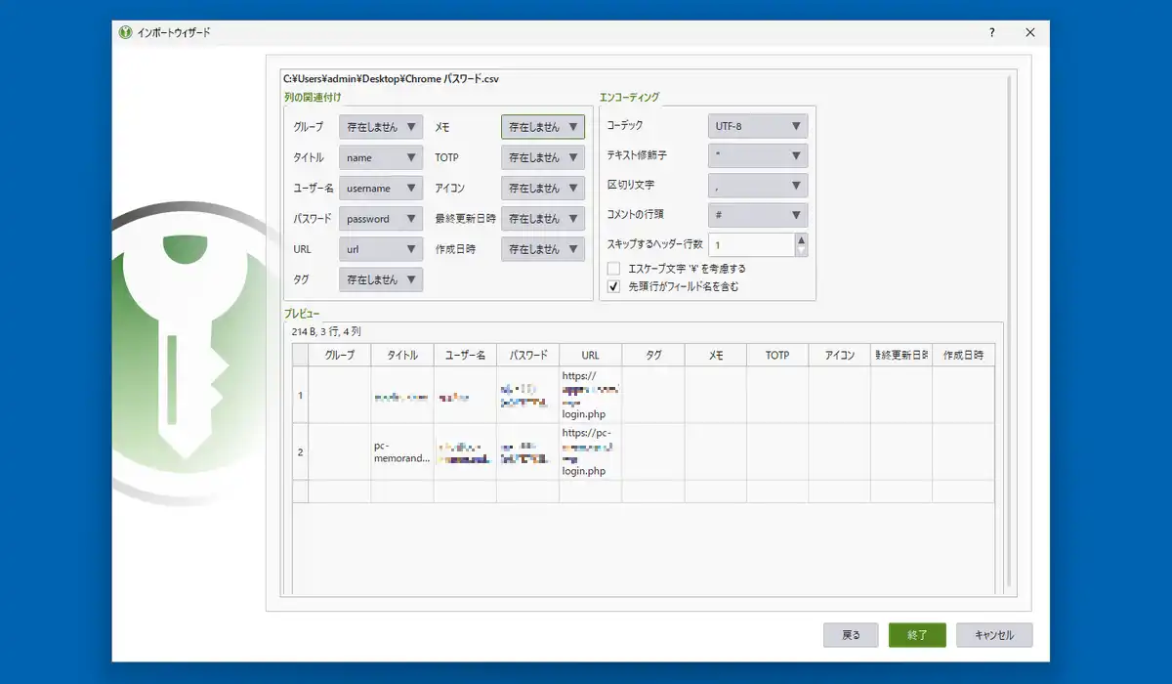Click the KeePassXC icon in title bar
Screen dimensions: 1172x684
tap(125, 32)
